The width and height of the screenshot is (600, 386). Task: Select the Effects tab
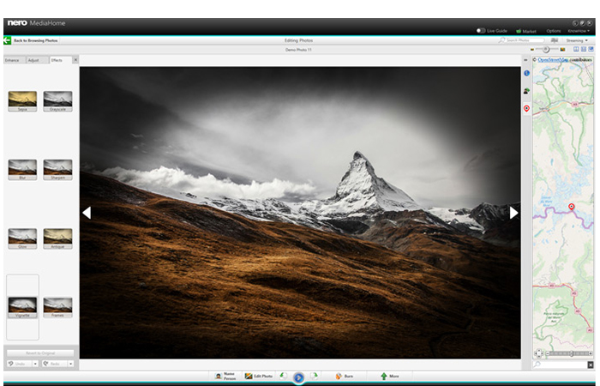coord(61,60)
